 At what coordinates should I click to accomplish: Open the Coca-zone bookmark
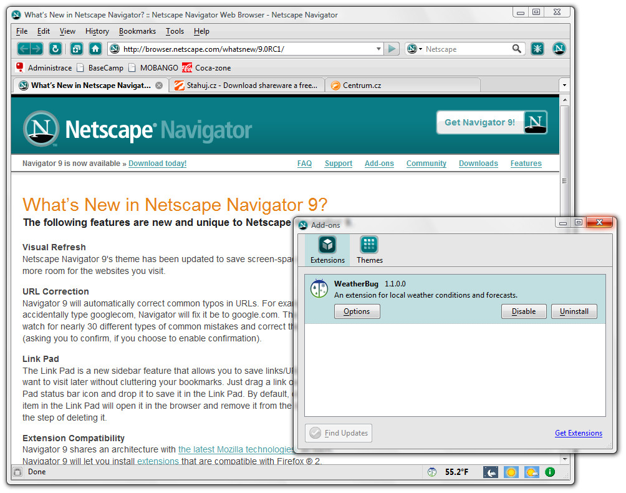coord(206,67)
